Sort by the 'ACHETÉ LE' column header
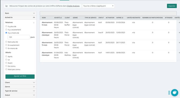This screenshot has height=98, width=180. click(58, 18)
